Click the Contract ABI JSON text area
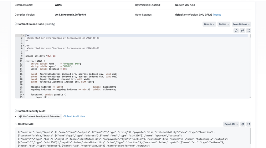This screenshot has width=266, height=148. coord(132,138)
